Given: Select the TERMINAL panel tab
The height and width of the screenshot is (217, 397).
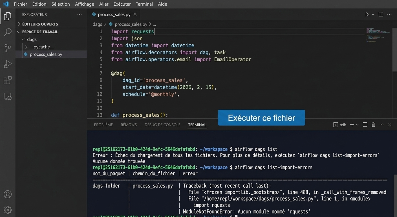Looking at the screenshot, I should (197, 125).
